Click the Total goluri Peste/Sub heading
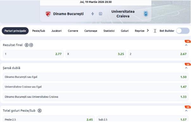 19,111
